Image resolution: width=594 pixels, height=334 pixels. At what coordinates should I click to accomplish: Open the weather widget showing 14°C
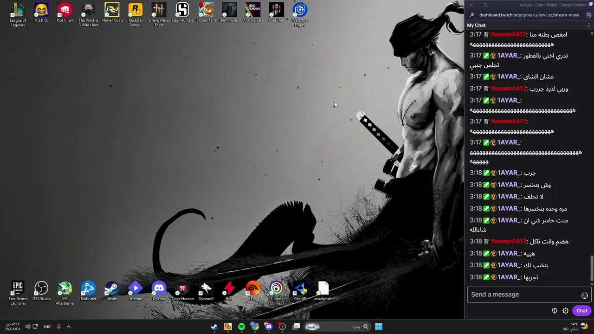tap(575, 327)
